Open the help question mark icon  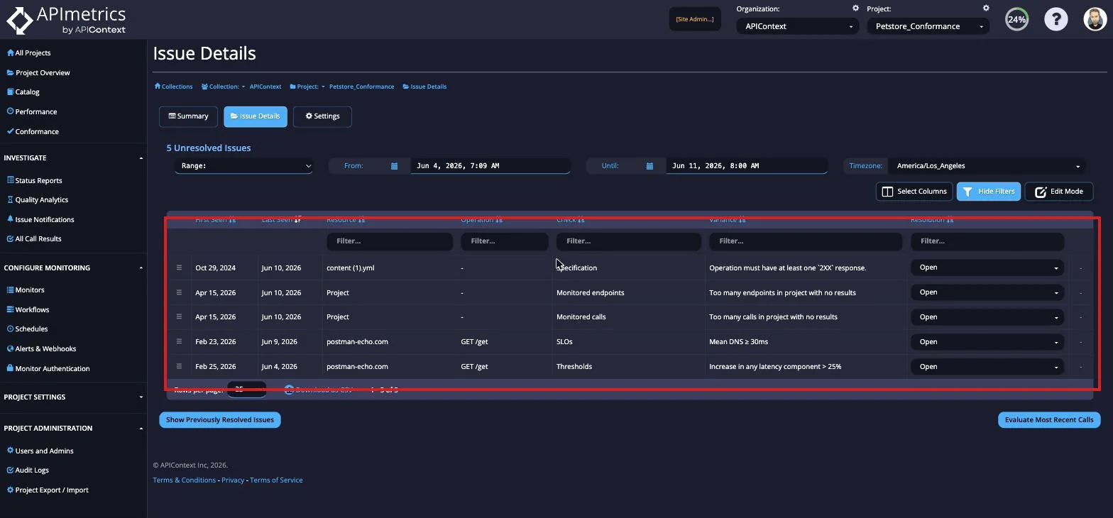[x=1056, y=19]
